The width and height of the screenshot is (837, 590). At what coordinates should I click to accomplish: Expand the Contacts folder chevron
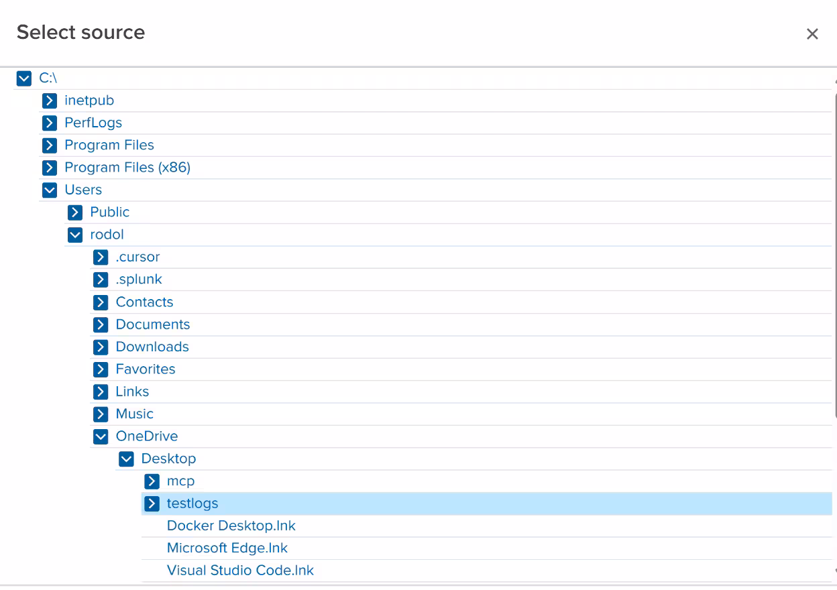pos(101,302)
